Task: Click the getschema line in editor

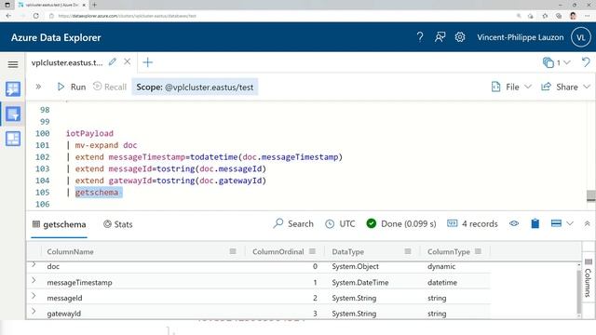Action: [97, 193]
